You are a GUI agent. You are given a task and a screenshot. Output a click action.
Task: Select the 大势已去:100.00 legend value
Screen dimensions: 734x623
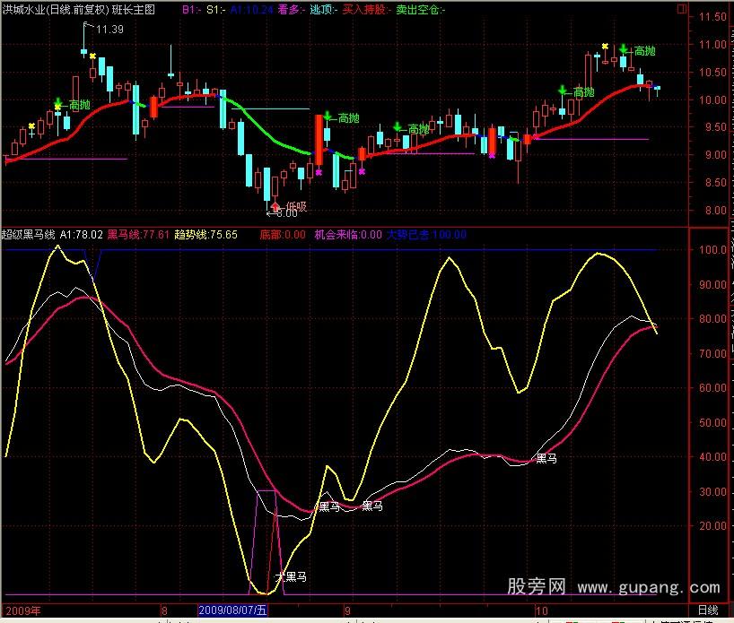tap(427, 235)
